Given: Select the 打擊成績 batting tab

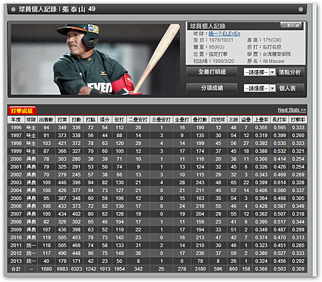Looking at the screenshot, I should click(x=22, y=111).
